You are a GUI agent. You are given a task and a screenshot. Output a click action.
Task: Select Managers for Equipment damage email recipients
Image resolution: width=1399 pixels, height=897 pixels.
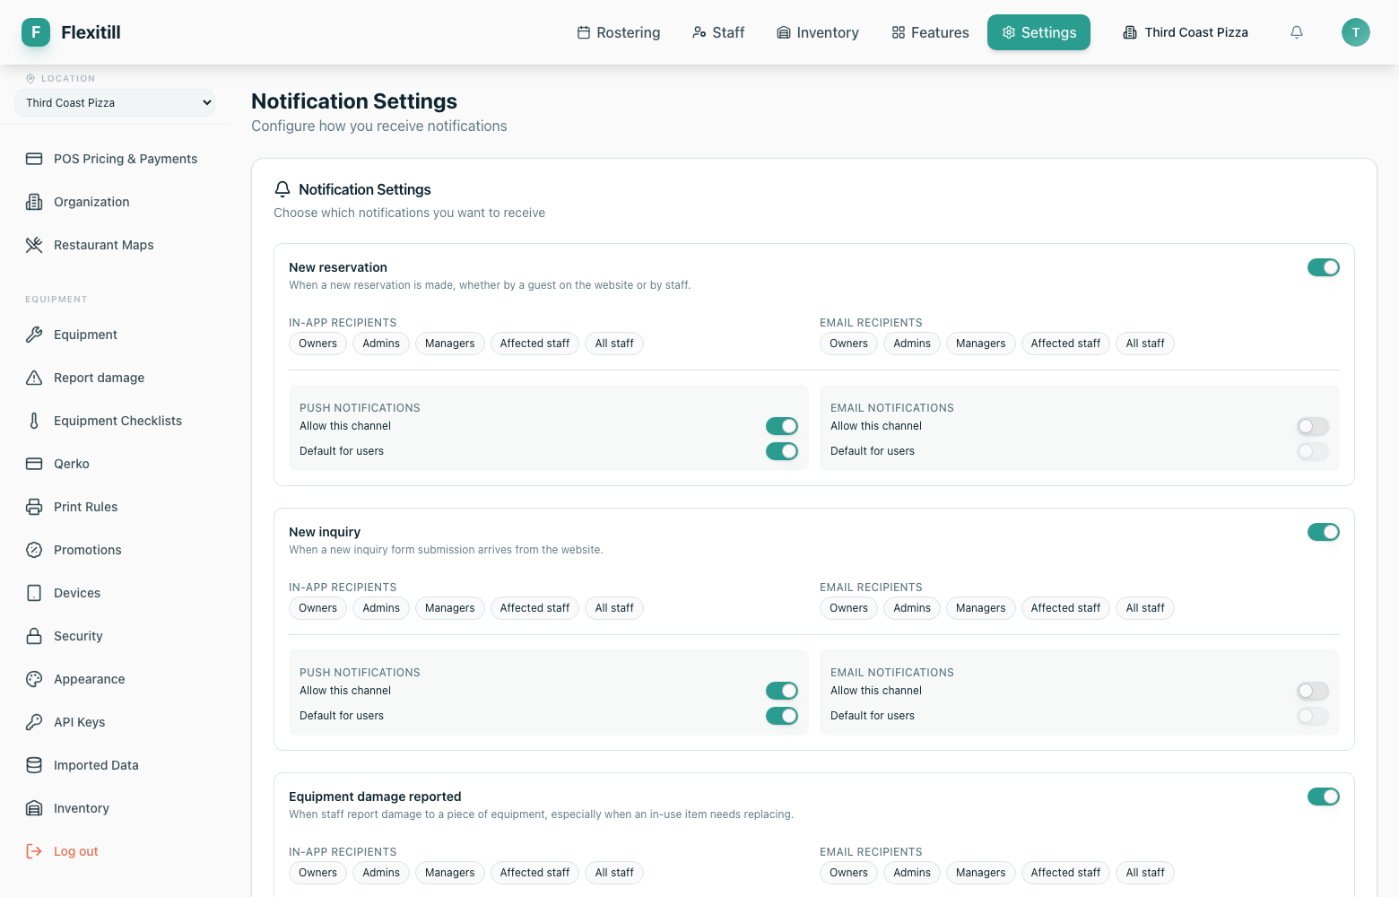click(x=981, y=873)
